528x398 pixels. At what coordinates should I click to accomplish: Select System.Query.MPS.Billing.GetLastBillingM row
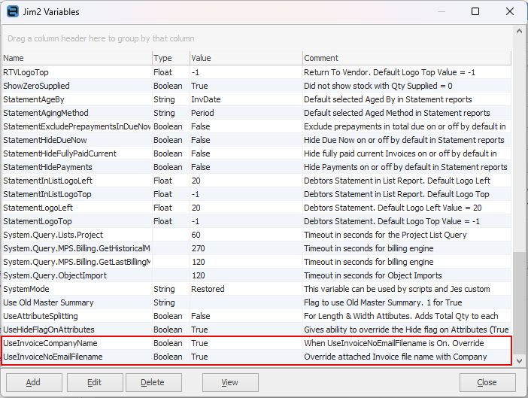click(x=256, y=262)
